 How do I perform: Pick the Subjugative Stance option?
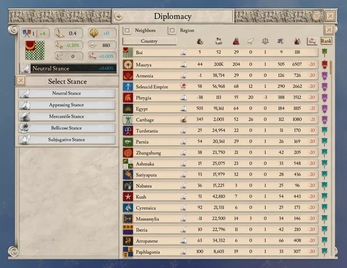click(x=67, y=140)
